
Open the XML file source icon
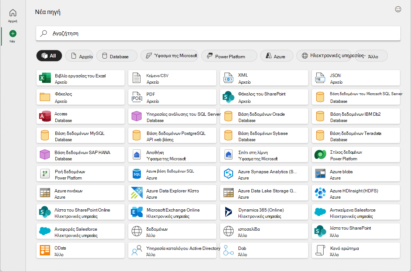point(228,78)
